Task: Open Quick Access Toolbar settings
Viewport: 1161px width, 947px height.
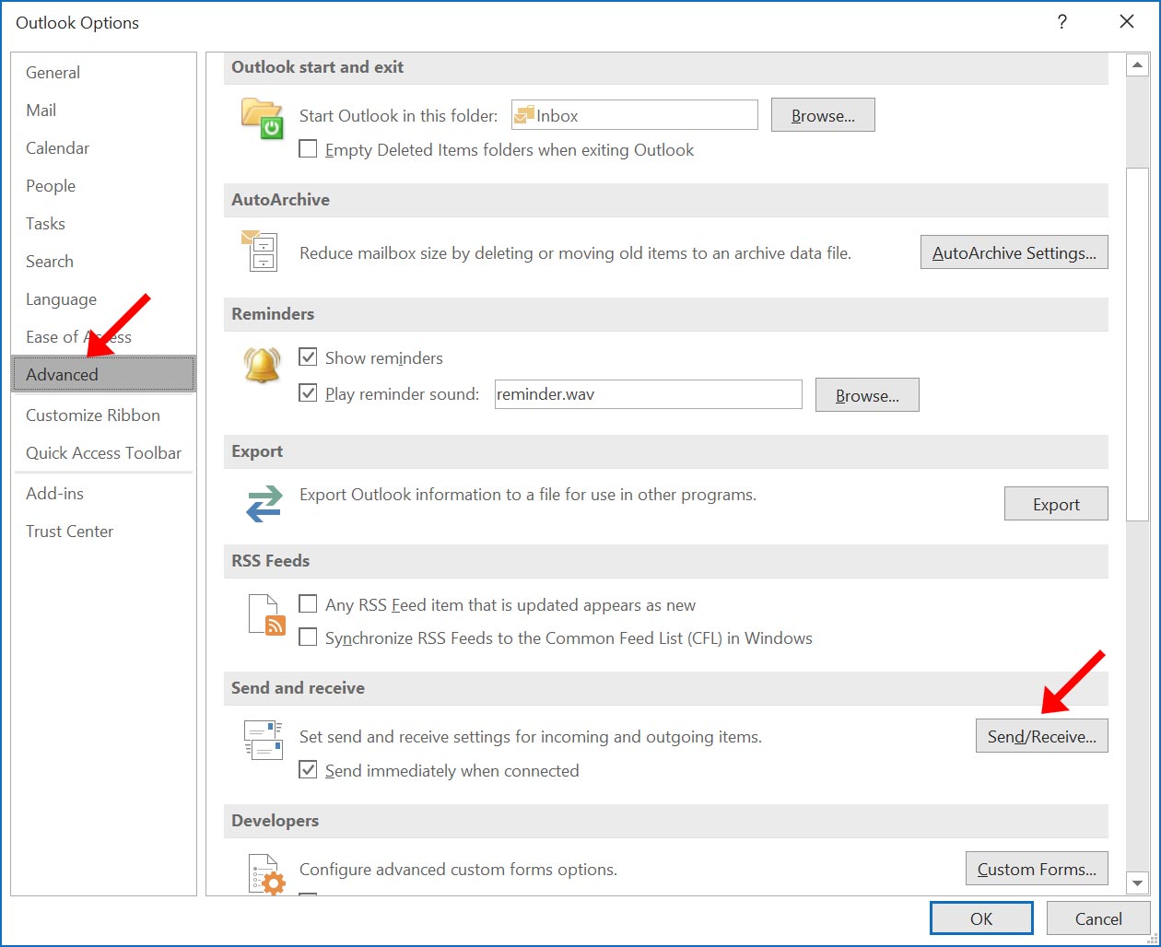Action: tap(103, 453)
